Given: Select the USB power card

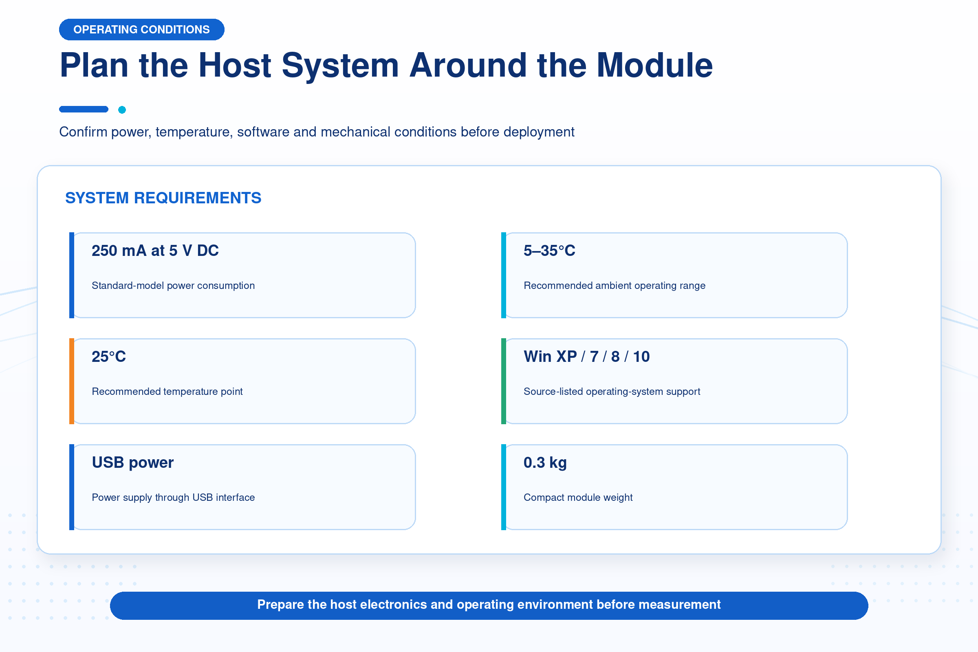Looking at the screenshot, I should (242, 487).
